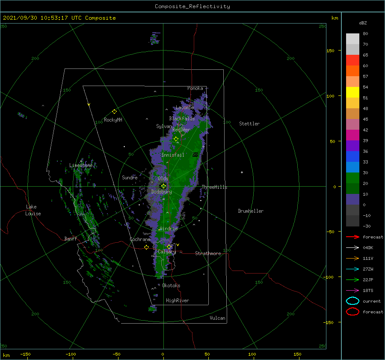Click the 18TS legend label
Screen dimensions: 385x360
coord(368,291)
